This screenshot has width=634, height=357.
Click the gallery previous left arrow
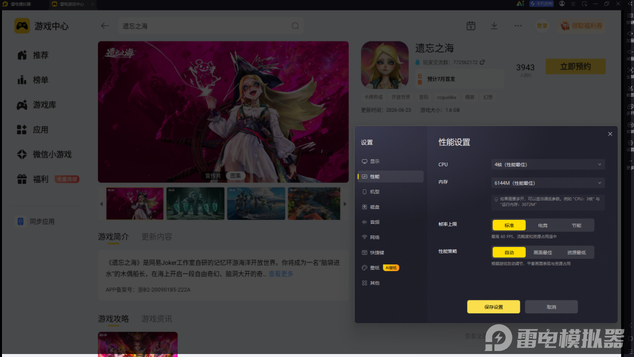coord(102,204)
